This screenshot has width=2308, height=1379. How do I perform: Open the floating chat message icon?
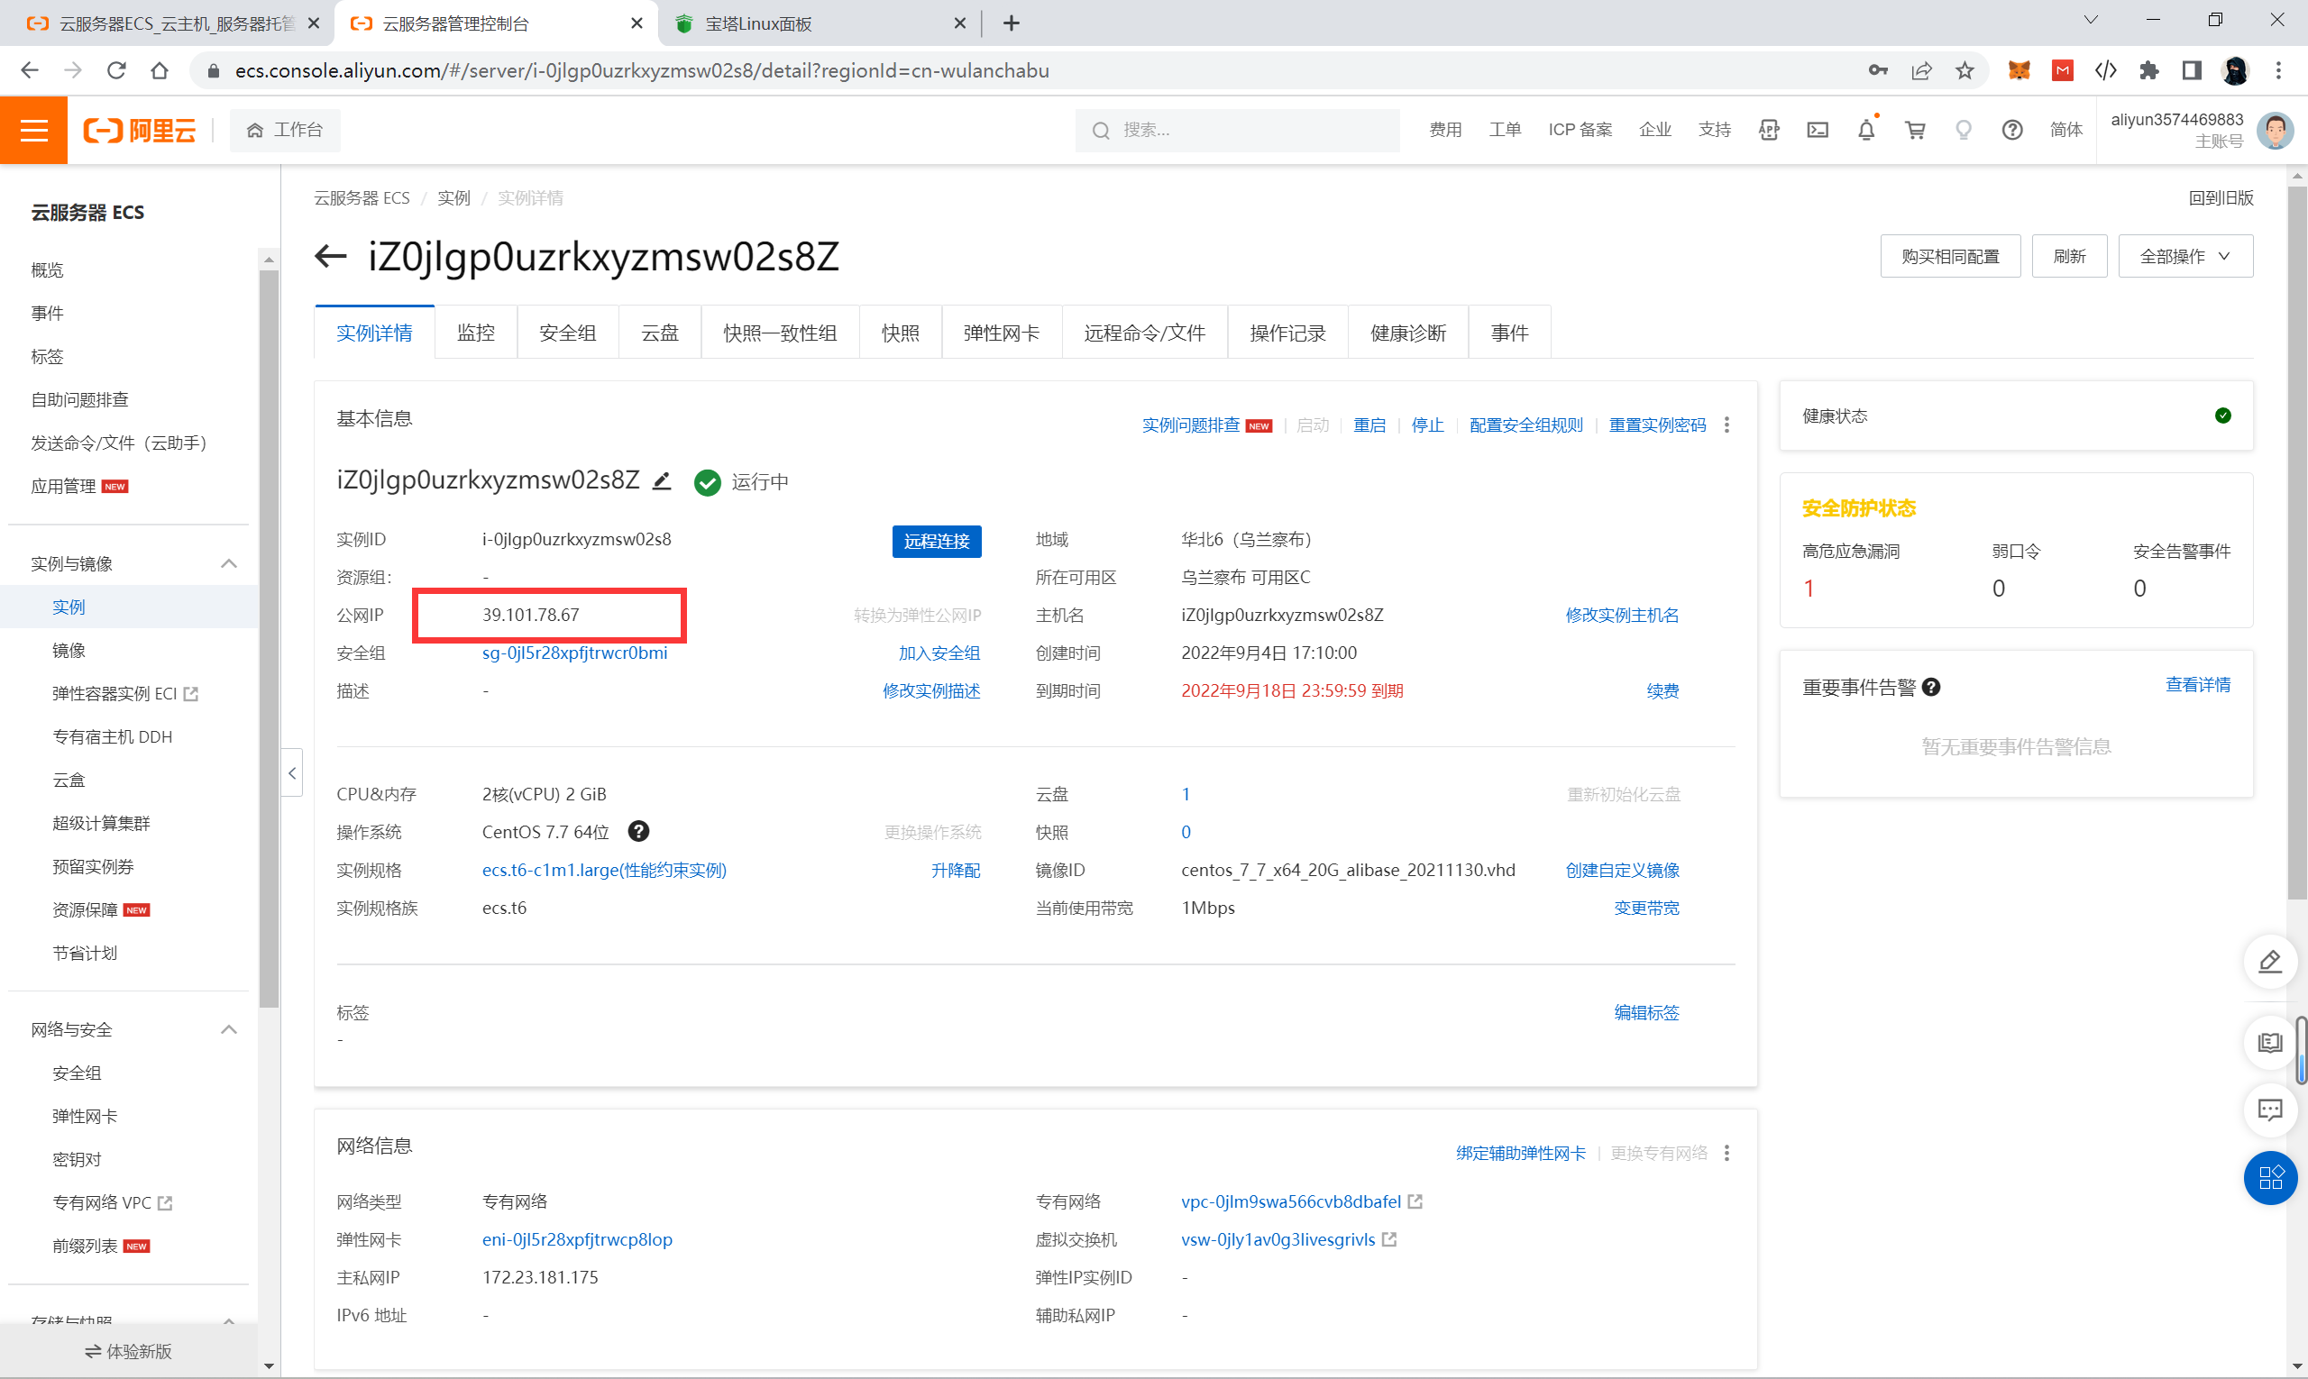pyautogui.click(x=2270, y=1110)
